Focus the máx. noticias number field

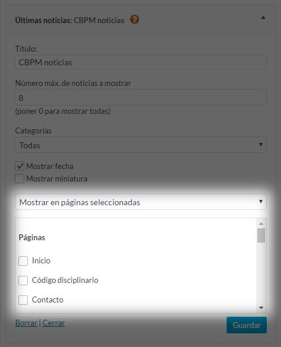(x=141, y=98)
